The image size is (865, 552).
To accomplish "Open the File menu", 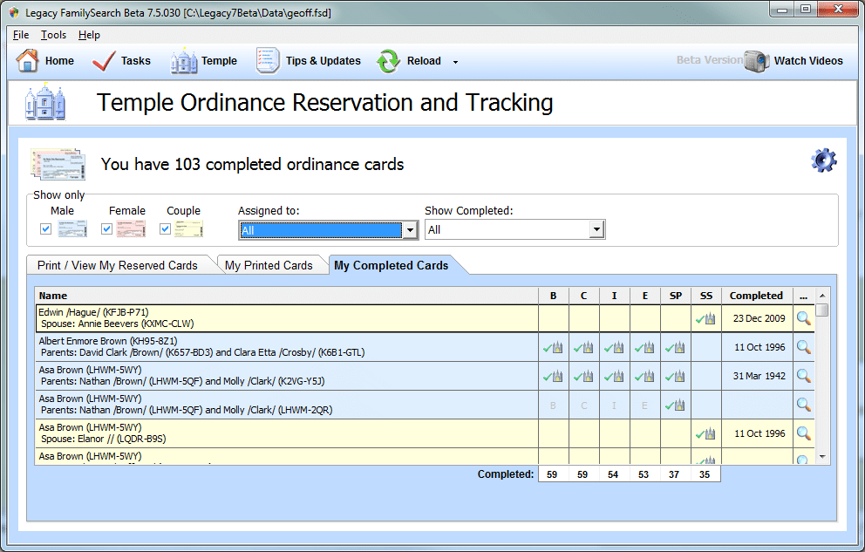I will [21, 35].
